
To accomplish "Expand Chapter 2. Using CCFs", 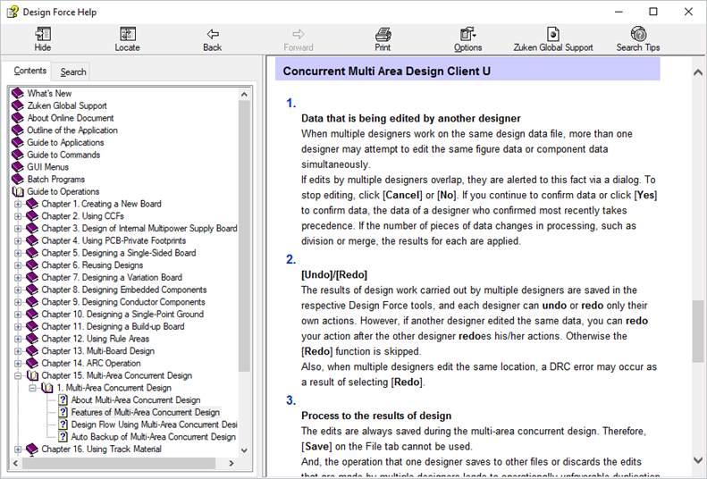I will (x=18, y=216).
